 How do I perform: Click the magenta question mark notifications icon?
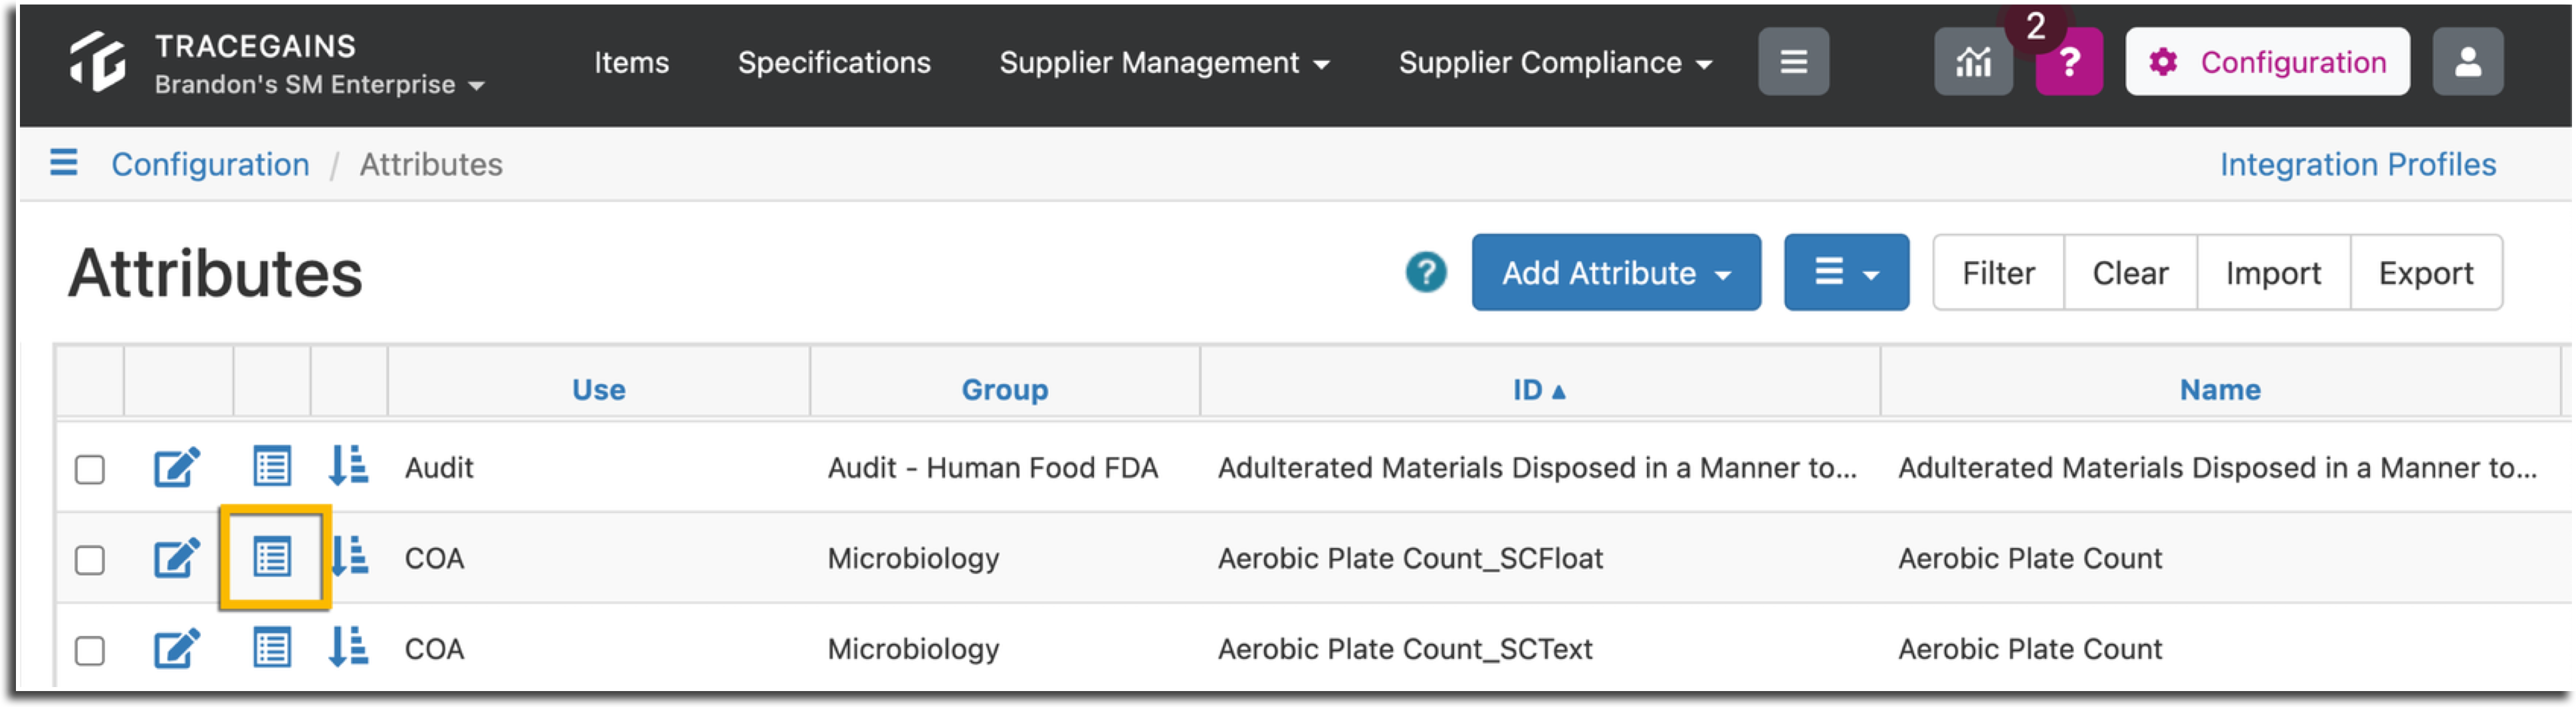click(x=2069, y=62)
